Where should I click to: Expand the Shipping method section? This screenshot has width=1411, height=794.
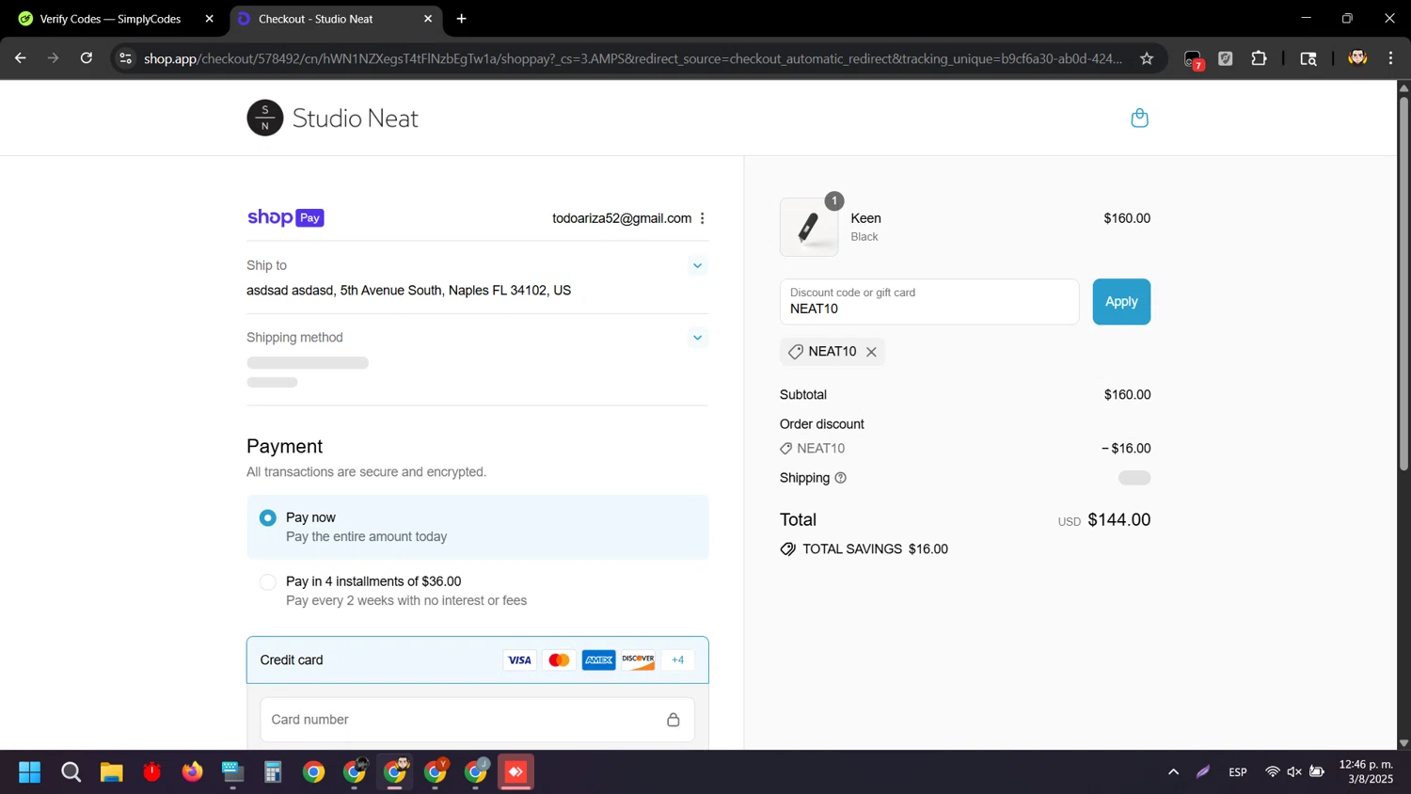(697, 338)
